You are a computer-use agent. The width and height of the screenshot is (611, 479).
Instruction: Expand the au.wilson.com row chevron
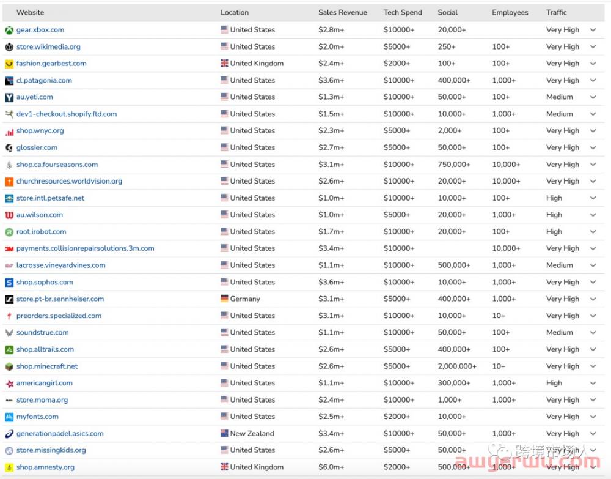(593, 215)
